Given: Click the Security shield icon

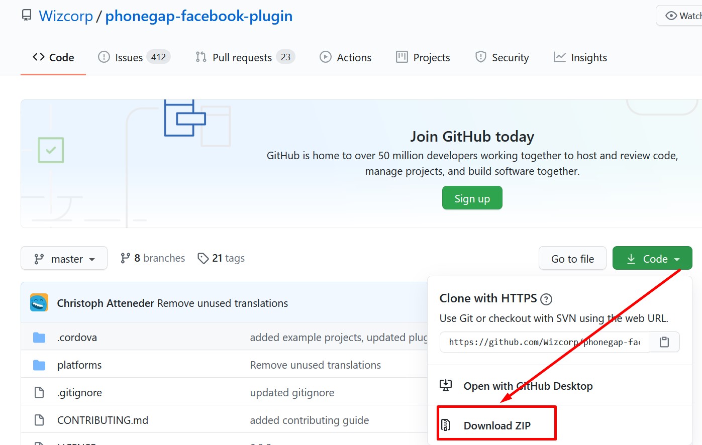Looking at the screenshot, I should click(481, 57).
